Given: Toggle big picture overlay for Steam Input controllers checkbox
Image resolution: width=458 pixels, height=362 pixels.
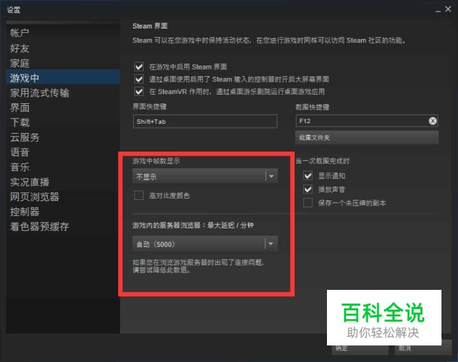Looking at the screenshot, I should click(139, 79).
